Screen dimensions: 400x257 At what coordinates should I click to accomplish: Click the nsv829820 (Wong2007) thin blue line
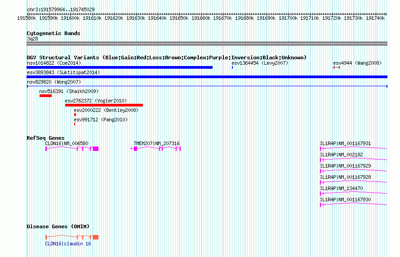click(x=207, y=86)
